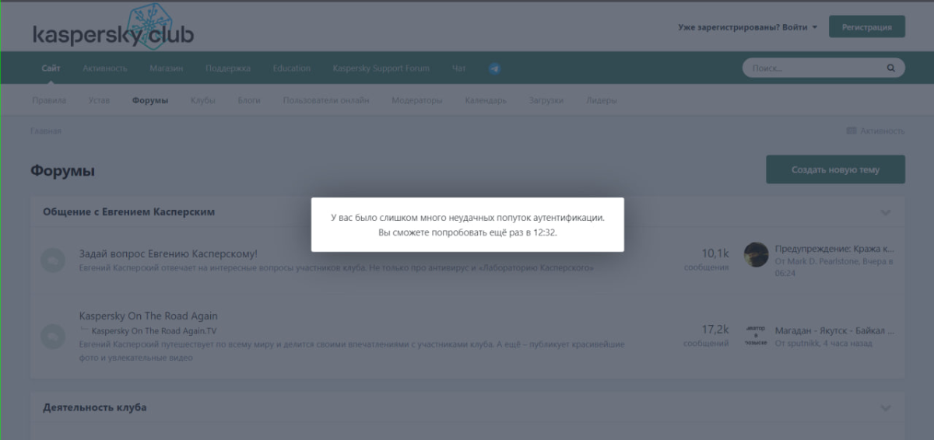Click the 10,1k сообщения count

point(707,260)
